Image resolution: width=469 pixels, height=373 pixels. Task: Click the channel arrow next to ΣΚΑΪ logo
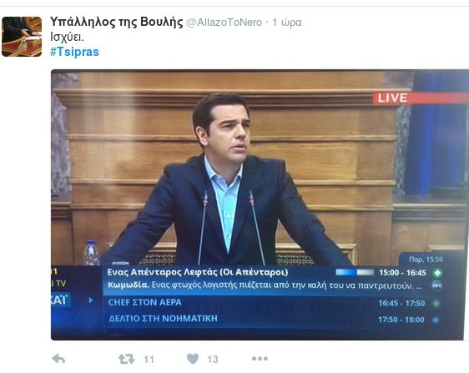pos(91,300)
